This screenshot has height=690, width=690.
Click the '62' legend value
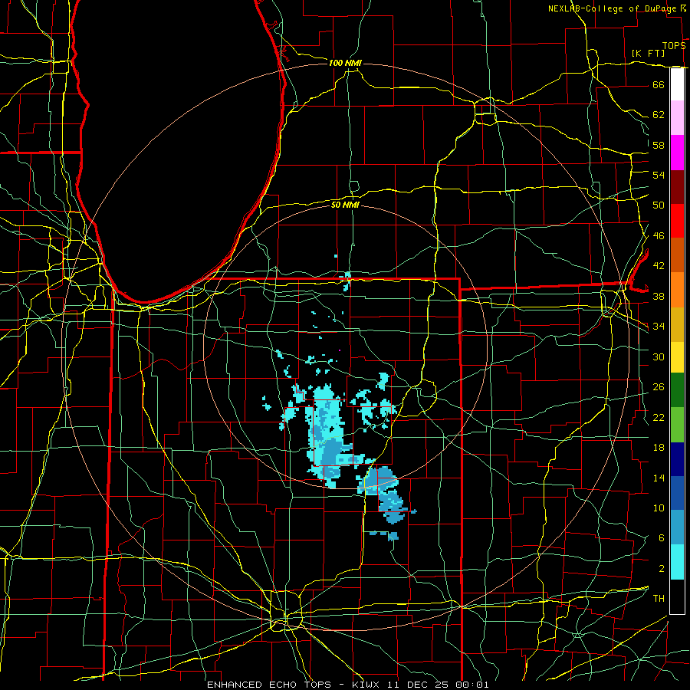click(x=659, y=115)
